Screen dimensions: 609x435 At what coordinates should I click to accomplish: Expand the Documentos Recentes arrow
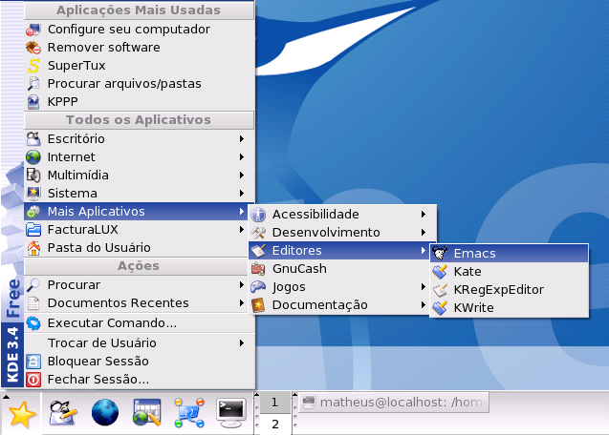click(x=242, y=303)
